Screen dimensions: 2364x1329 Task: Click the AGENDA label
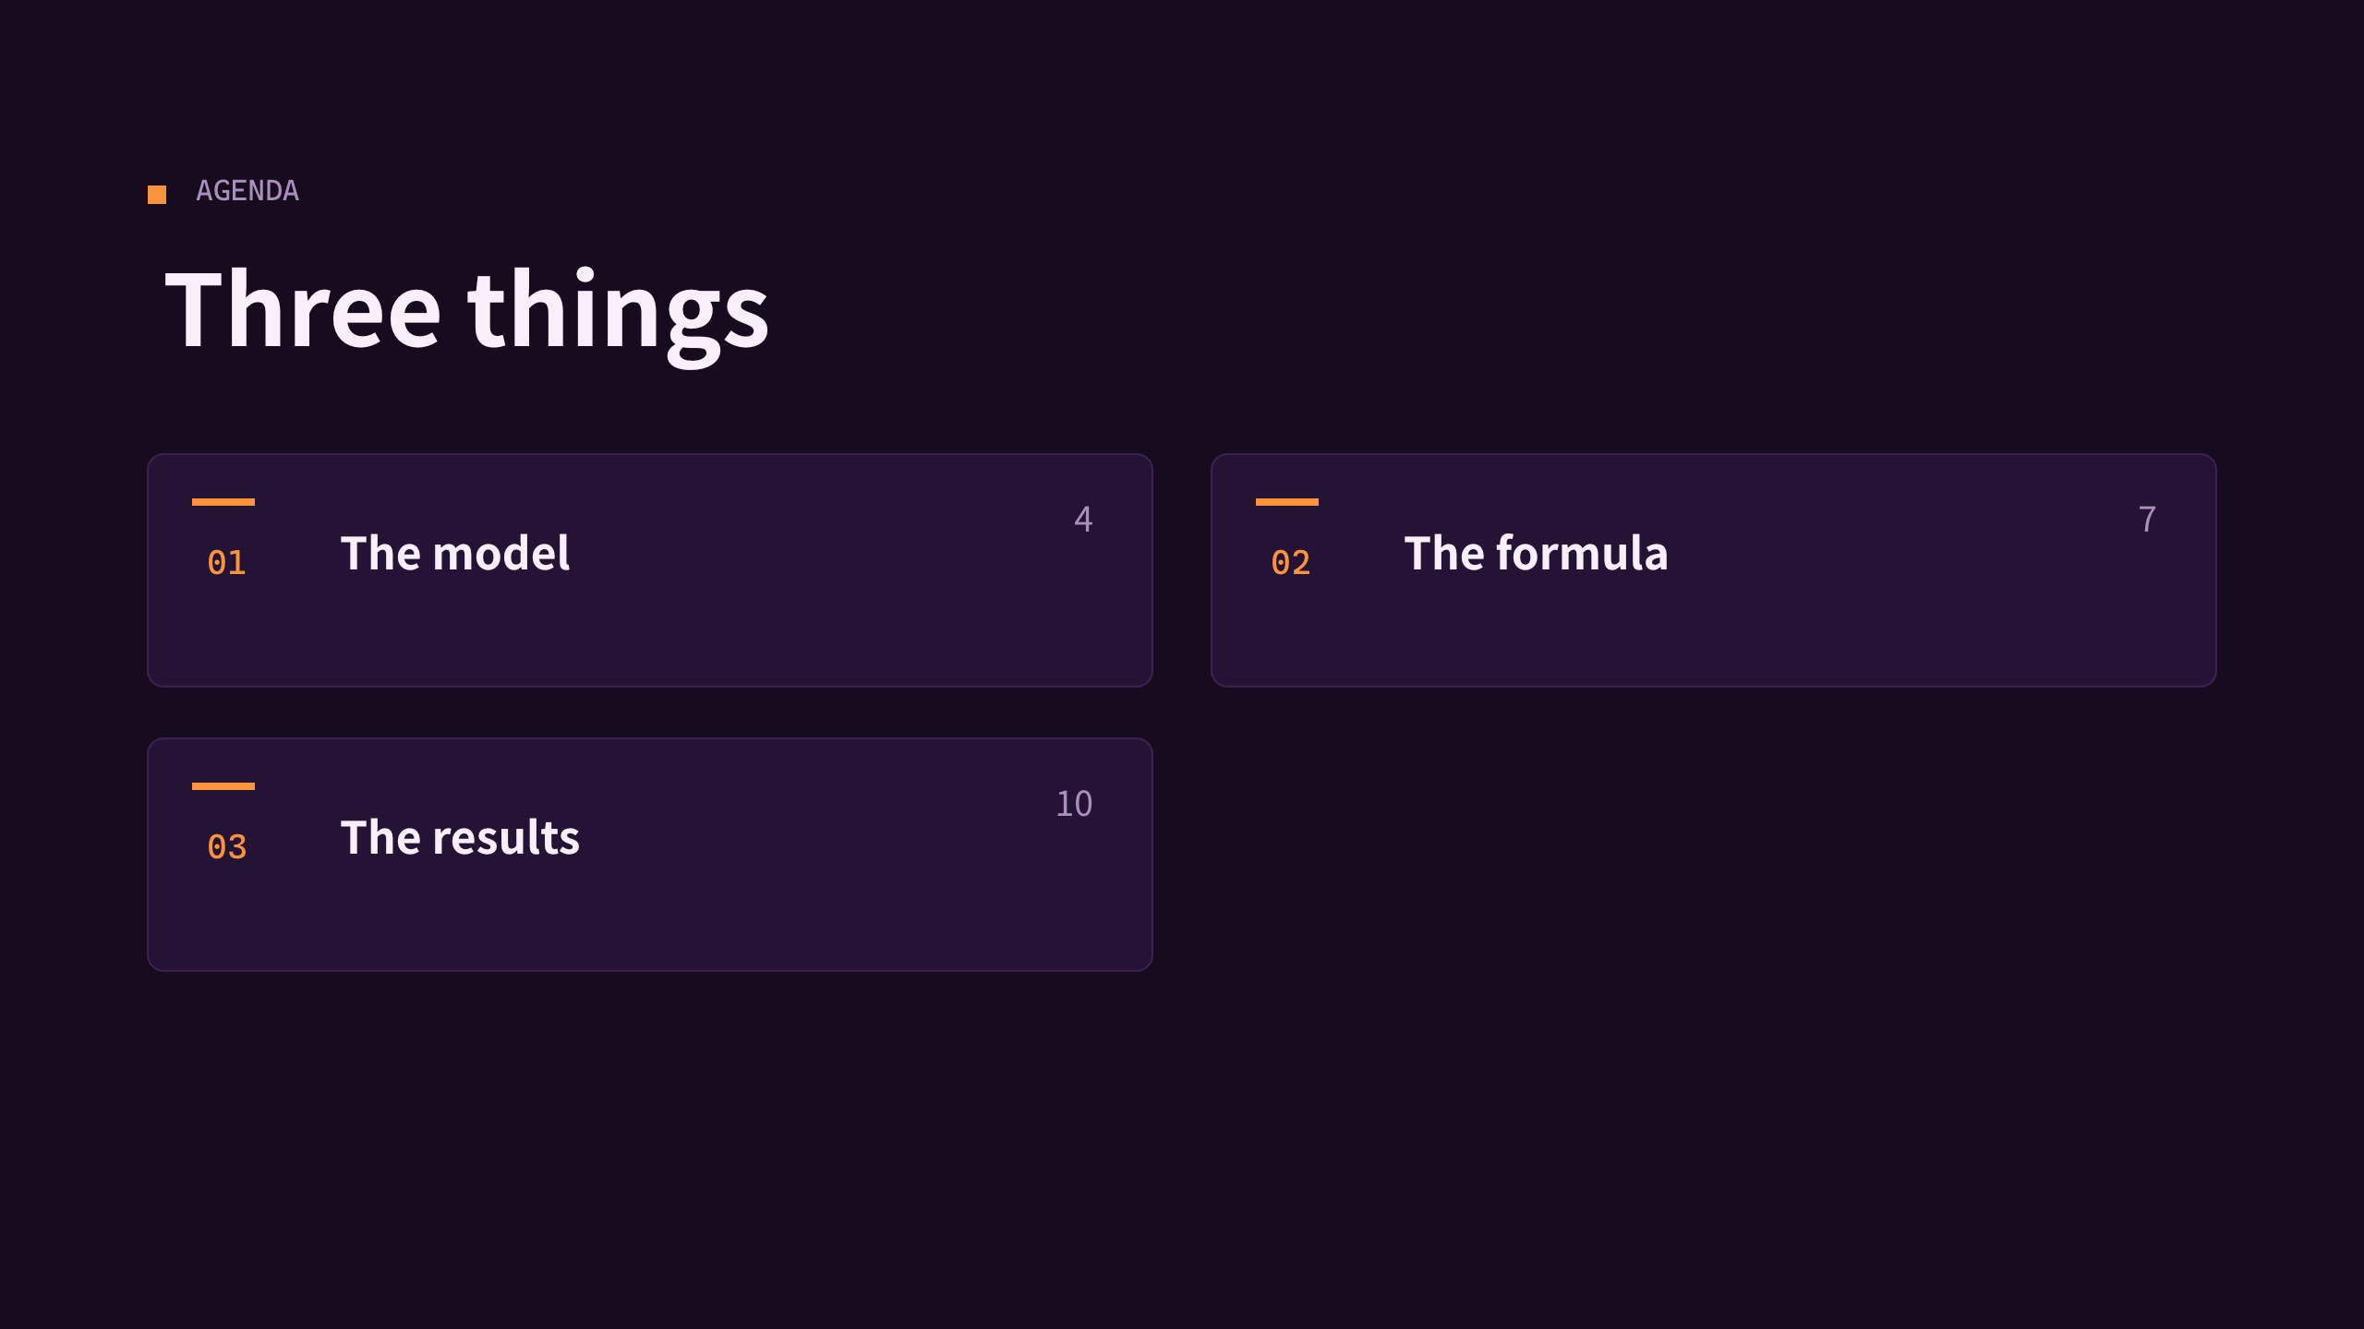[247, 191]
